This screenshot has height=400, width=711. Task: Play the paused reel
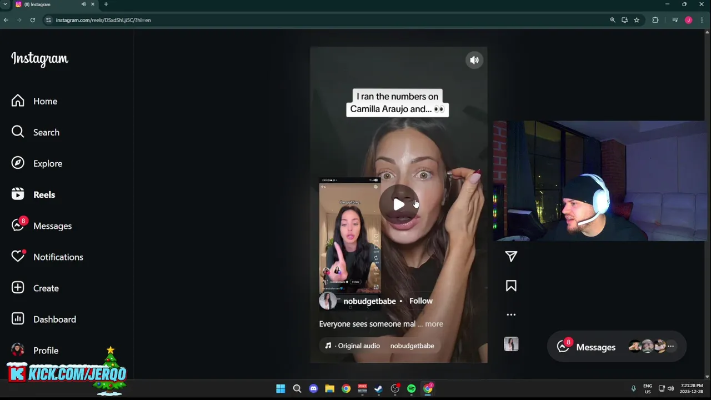[x=399, y=204]
